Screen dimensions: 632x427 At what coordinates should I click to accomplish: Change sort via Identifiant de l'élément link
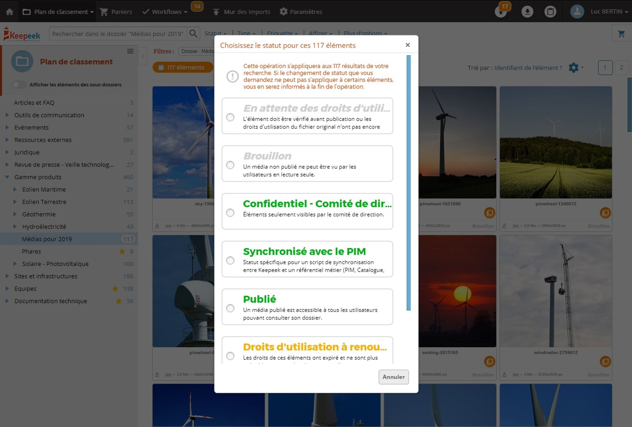528,68
